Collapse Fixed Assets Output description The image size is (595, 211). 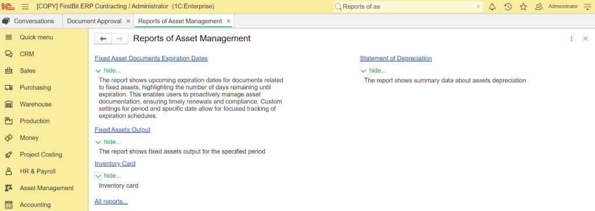point(108,142)
